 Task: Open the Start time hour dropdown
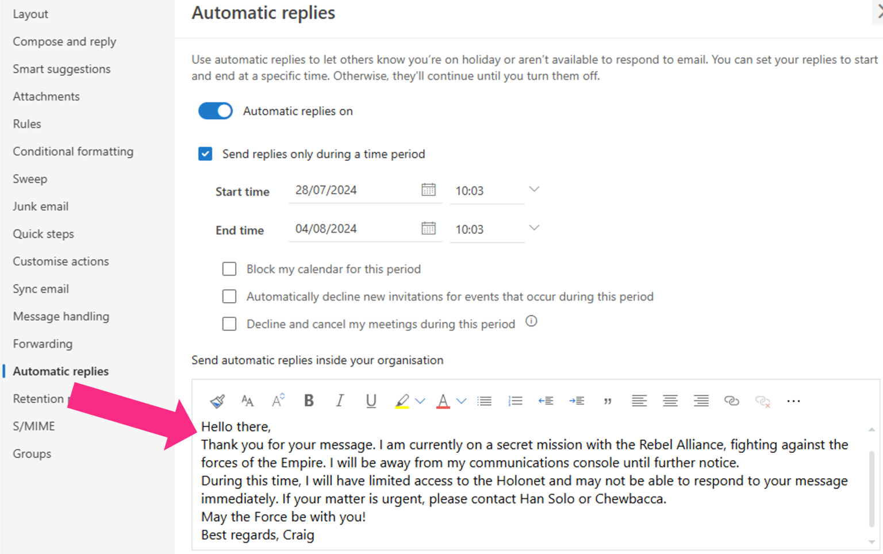(534, 188)
